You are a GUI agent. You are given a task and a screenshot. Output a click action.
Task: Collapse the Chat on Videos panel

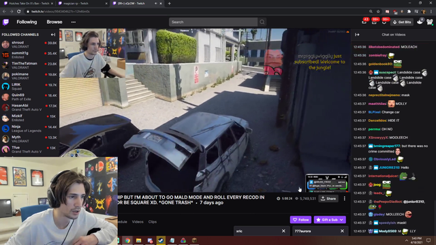[357, 35]
